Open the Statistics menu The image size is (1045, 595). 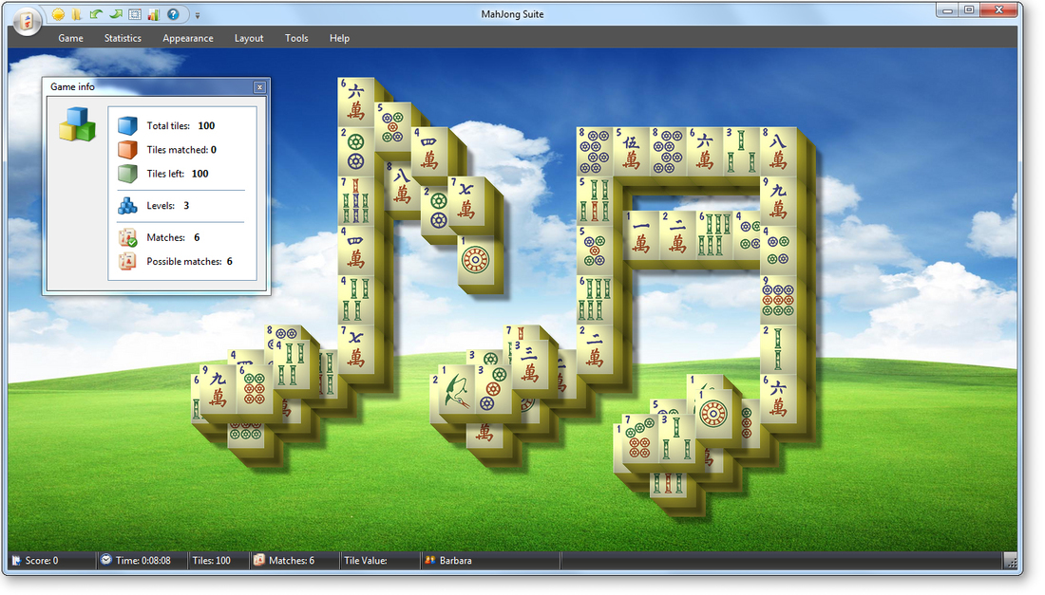tap(123, 38)
